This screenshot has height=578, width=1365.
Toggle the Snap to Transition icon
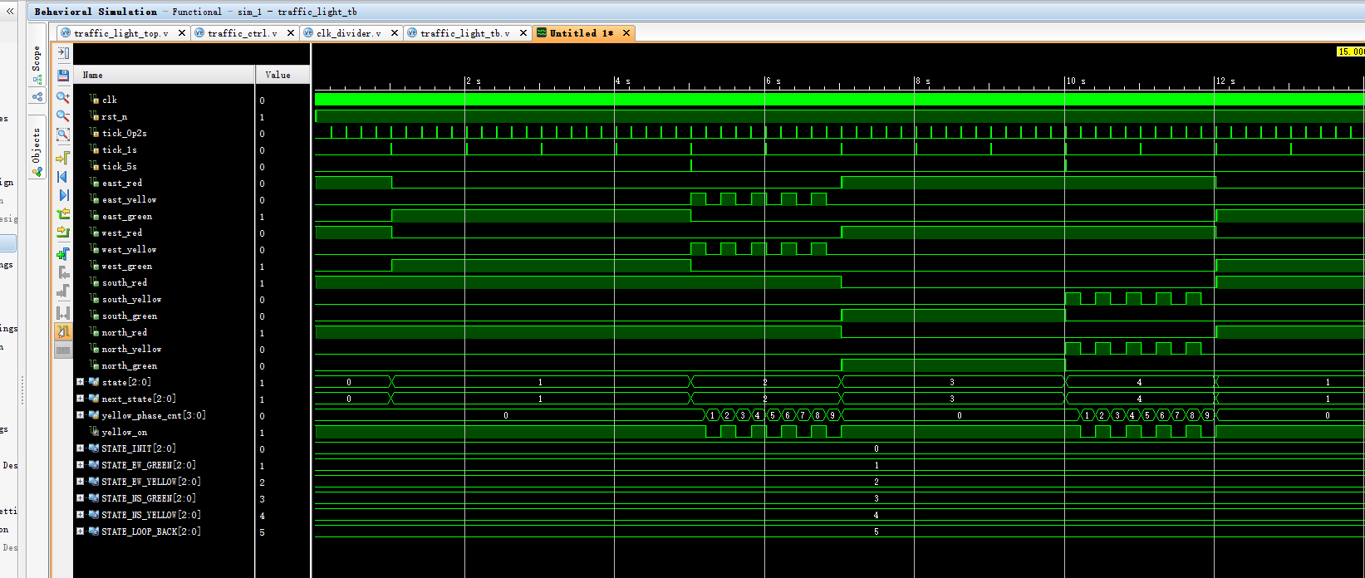(63, 331)
